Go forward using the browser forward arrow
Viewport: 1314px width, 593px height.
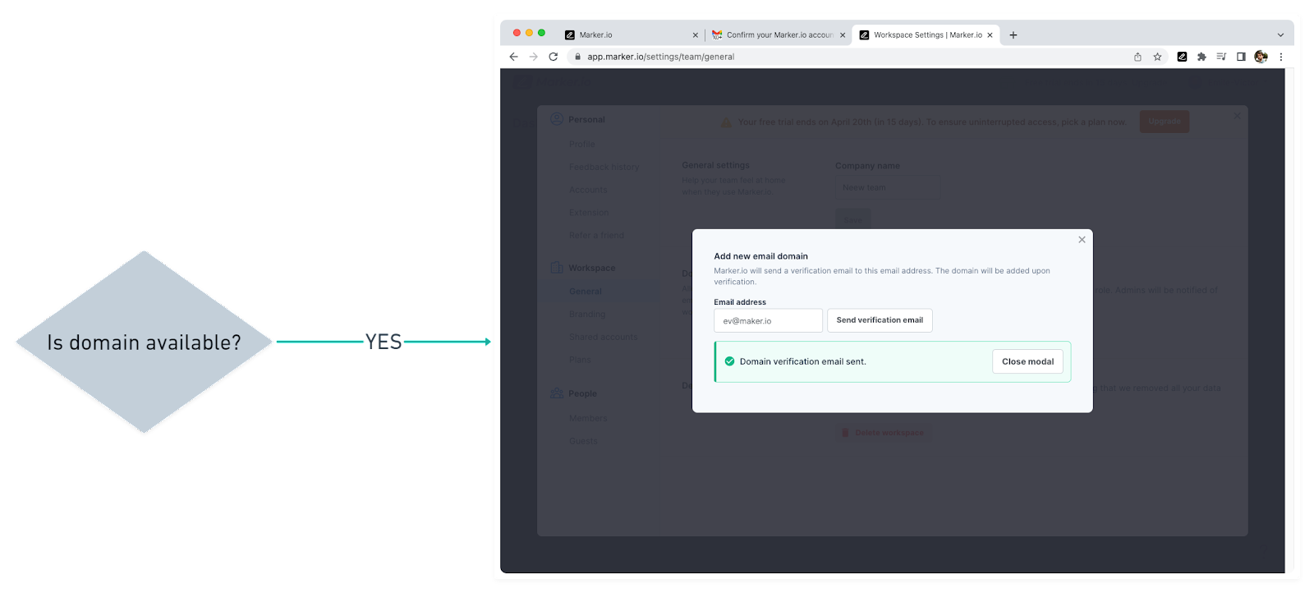(x=533, y=57)
